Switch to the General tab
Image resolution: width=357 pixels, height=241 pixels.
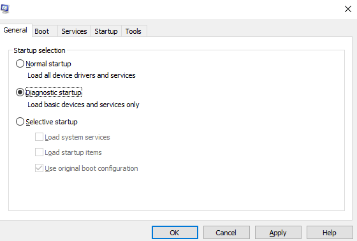[x=15, y=30]
